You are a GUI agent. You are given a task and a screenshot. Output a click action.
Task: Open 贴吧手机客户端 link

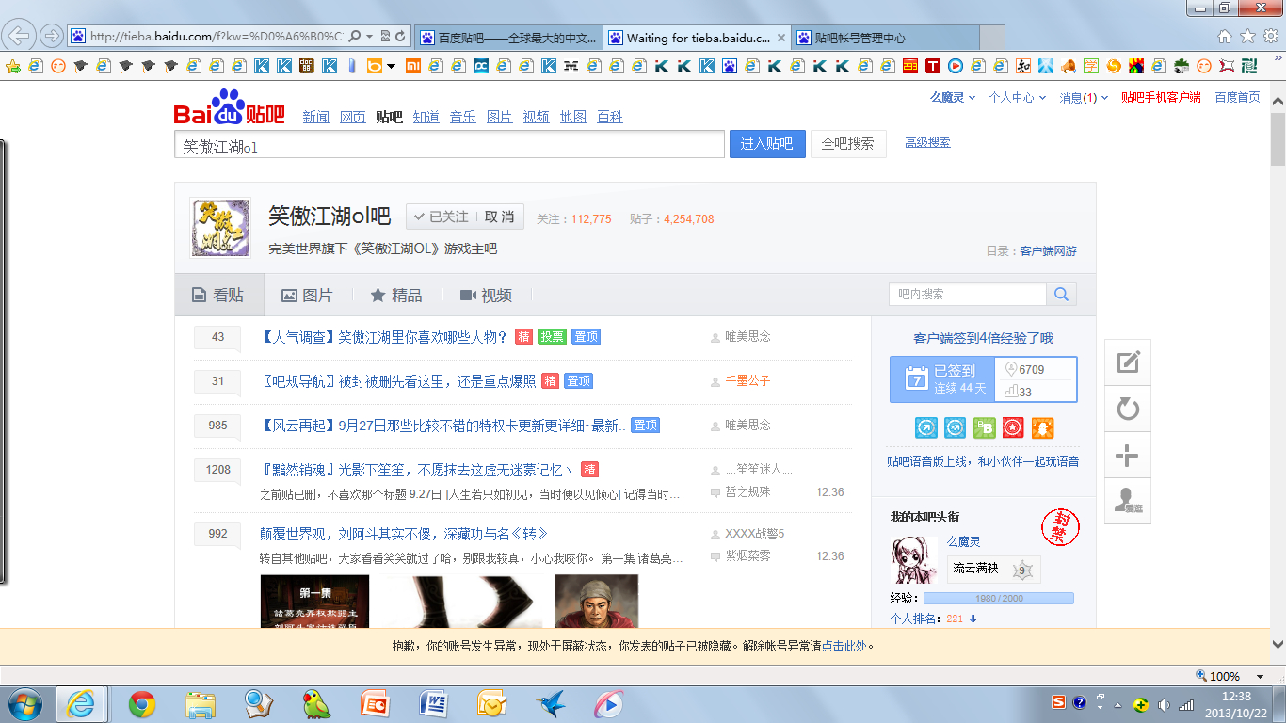1161,98
